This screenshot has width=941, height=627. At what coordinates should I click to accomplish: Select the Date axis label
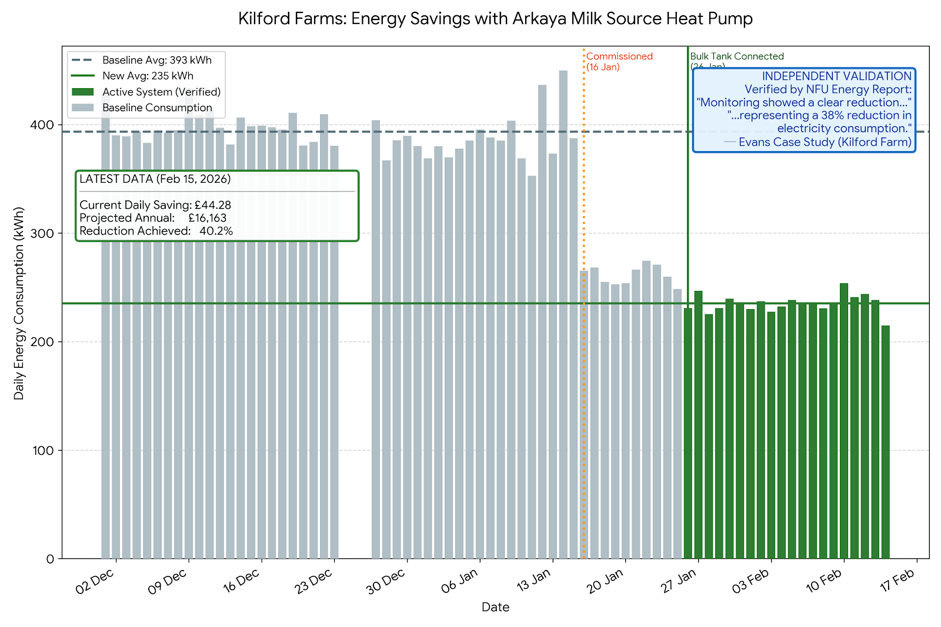click(x=496, y=607)
